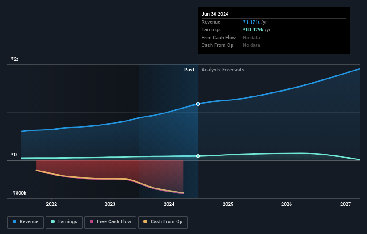Toggle the Revenue legend button
This screenshot has width=367, height=234.
[x=25, y=222]
